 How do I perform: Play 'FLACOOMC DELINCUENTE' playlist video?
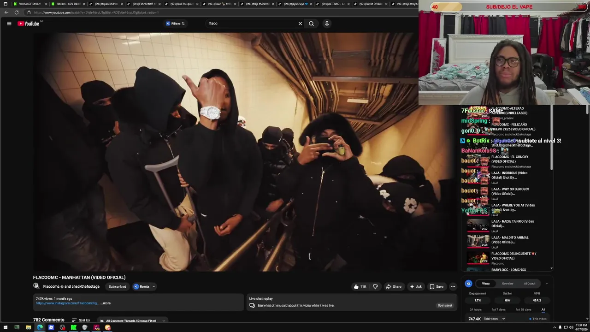500,258
